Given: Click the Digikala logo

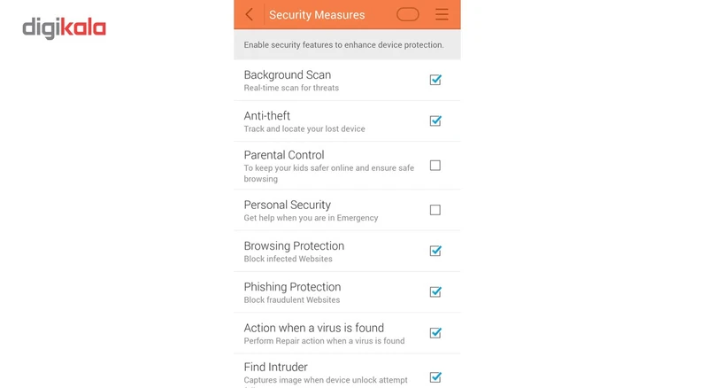Looking at the screenshot, I should 64,28.
